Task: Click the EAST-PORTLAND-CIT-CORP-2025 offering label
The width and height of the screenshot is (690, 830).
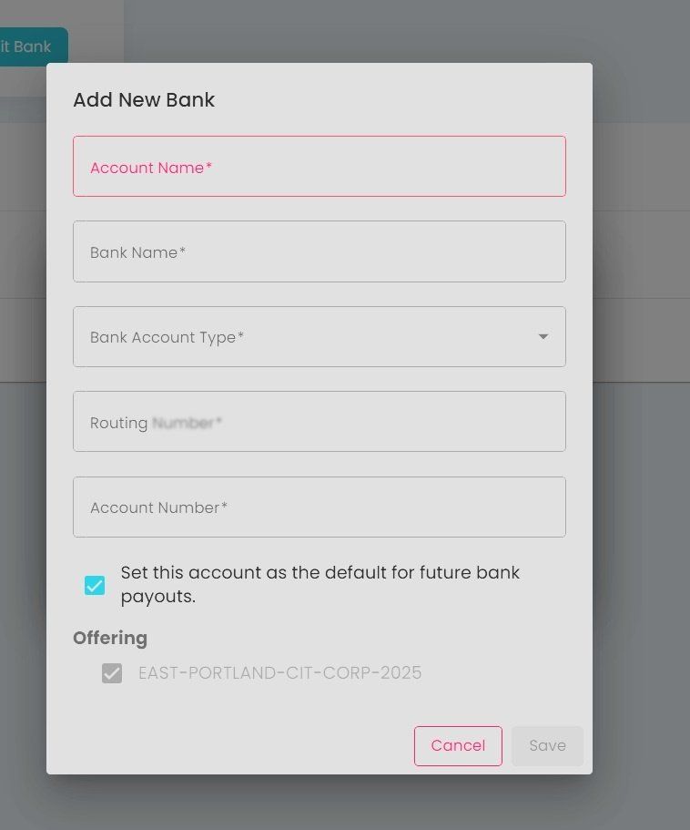Action: click(280, 673)
